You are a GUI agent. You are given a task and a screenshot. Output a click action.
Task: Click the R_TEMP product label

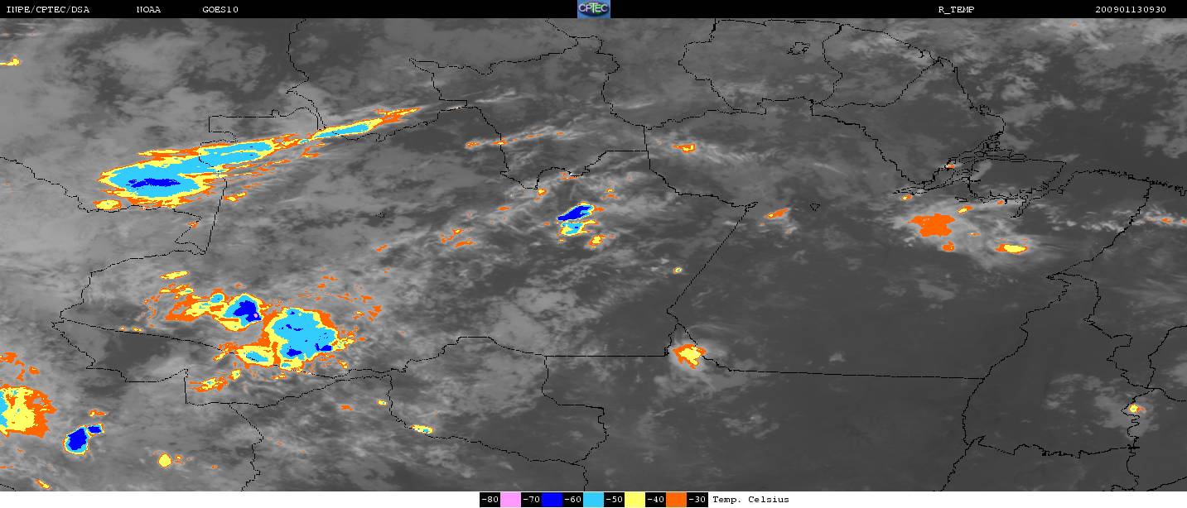click(x=955, y=10)
